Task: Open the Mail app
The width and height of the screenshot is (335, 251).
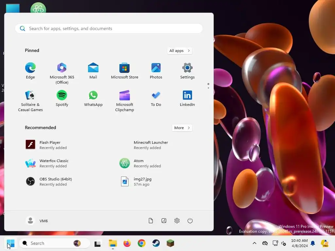Action: [x=93, y=71]
